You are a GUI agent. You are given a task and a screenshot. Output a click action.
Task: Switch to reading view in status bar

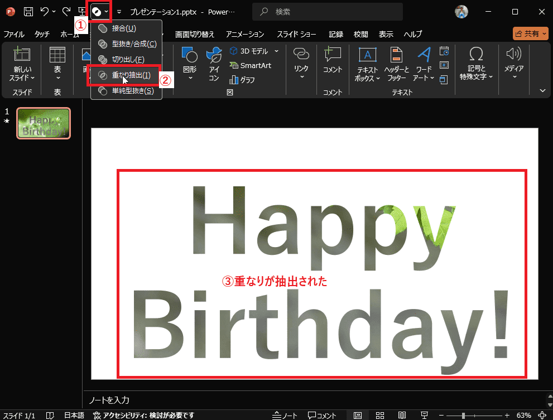pyautogui.click(x=402, y=416)
